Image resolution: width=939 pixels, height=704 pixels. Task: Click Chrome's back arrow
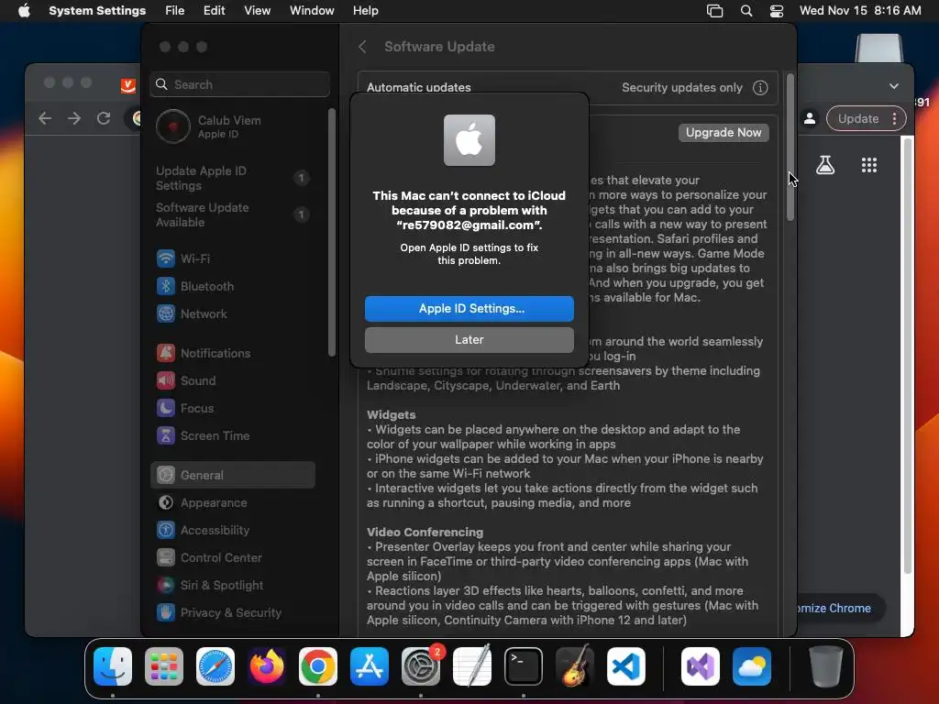pyautogui.click(x=45, y=118)
